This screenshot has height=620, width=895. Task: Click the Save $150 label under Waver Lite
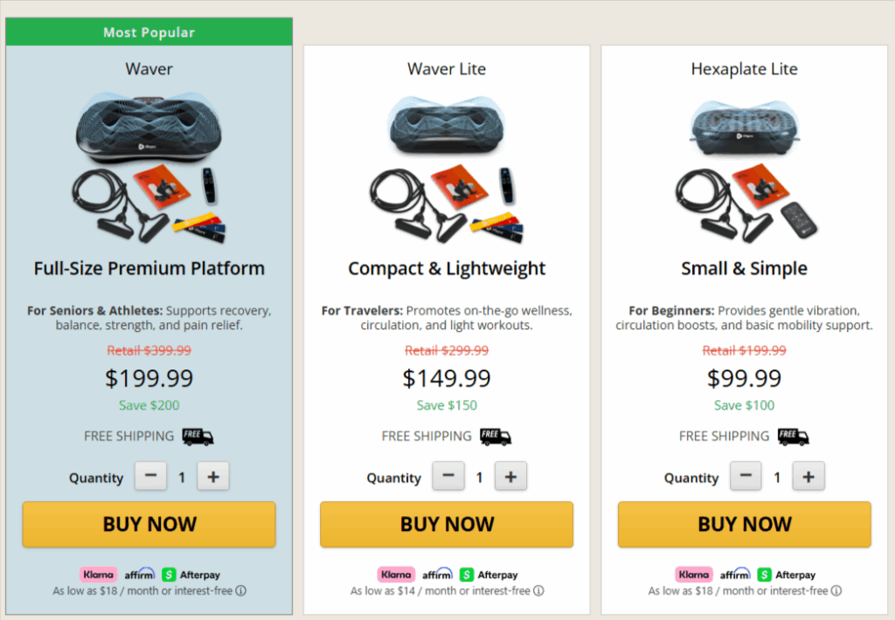447,405
